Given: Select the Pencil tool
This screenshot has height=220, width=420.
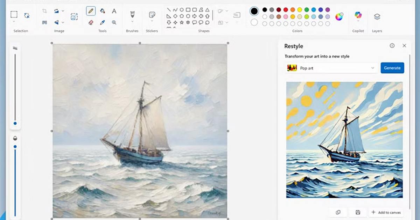Looking at the screenshot, I should 91,11.
